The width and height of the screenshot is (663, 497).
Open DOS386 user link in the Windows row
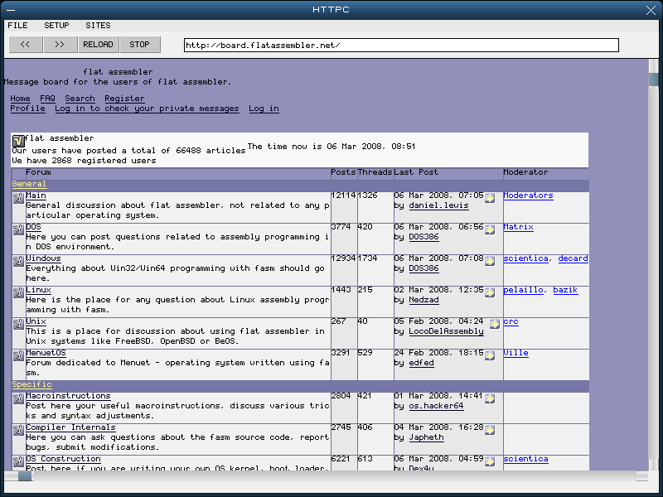[x=424, y=268]
